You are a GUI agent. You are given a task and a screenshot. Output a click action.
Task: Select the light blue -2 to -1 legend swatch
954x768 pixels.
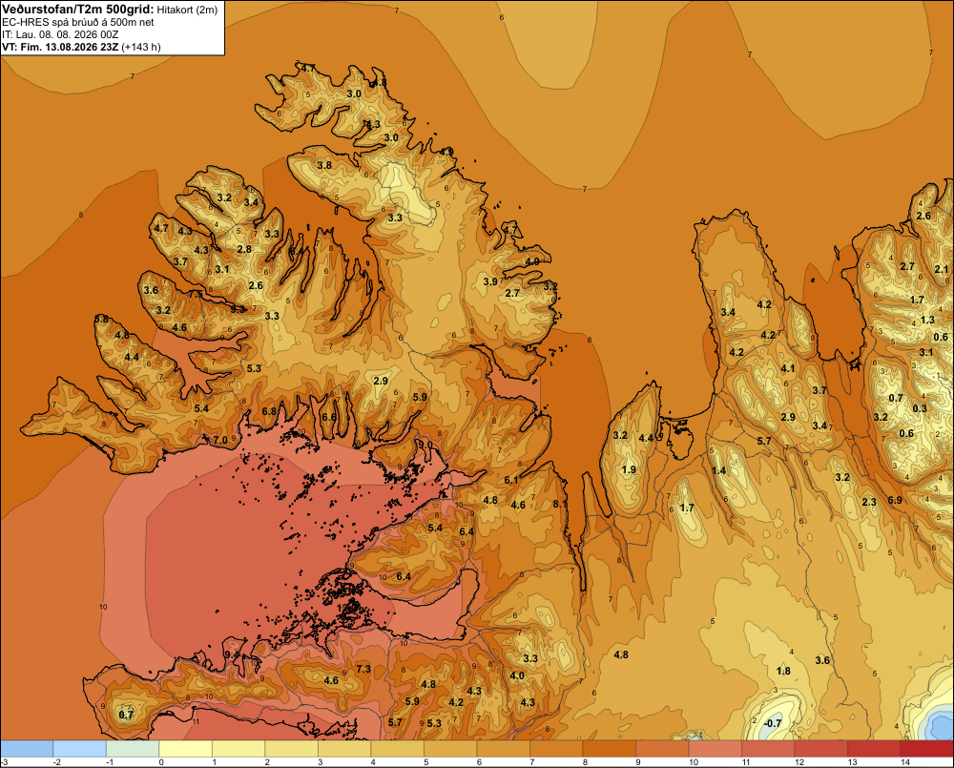tap(80, 749)
